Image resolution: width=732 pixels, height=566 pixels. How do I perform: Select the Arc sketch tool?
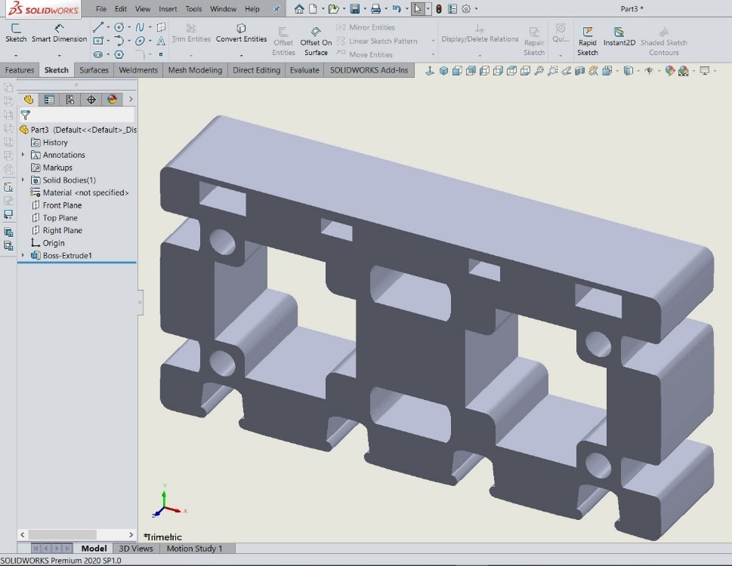[x=119, y=41]
